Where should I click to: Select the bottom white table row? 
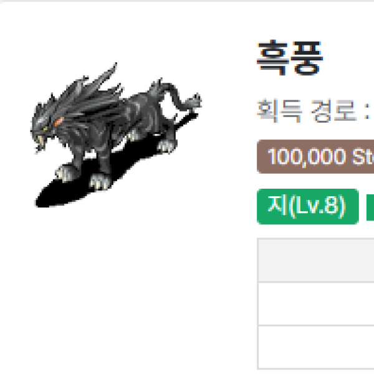click(316, 347)
